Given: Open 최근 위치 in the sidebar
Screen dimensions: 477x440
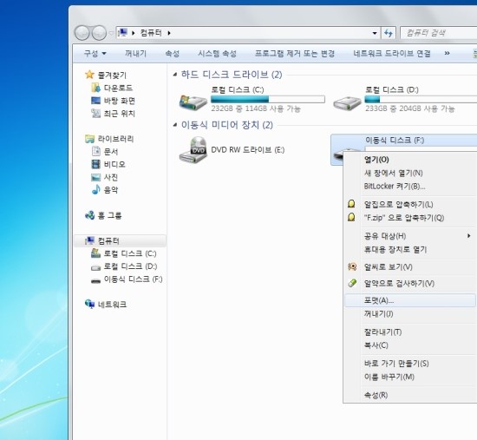Looking at the screenshot, I should pyautogui.click(x=120, y=114).
